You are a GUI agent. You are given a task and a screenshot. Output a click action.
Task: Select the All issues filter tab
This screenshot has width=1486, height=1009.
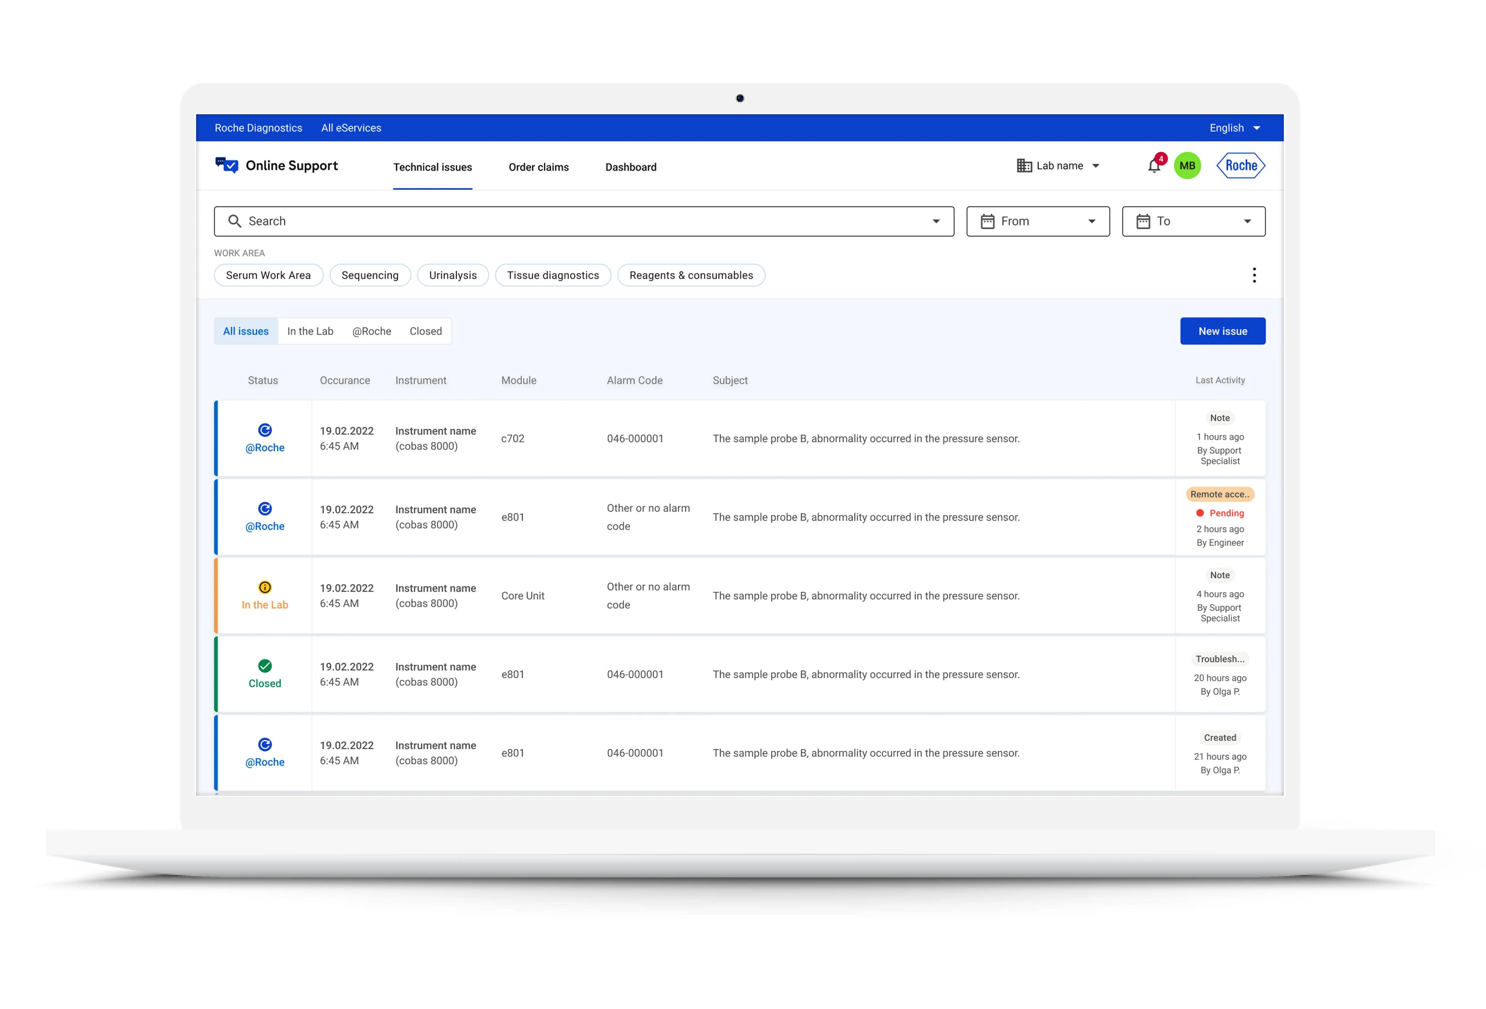pyautogui.click(x=245, y=331)
